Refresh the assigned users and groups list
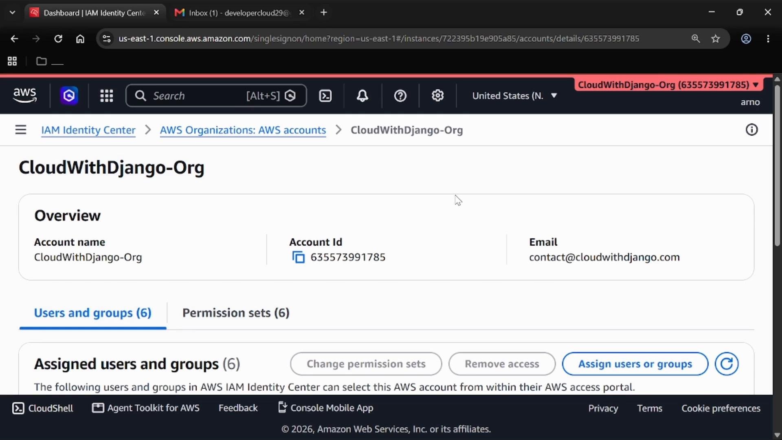Viewport: 782px width, 440px height. pos(727,364)
